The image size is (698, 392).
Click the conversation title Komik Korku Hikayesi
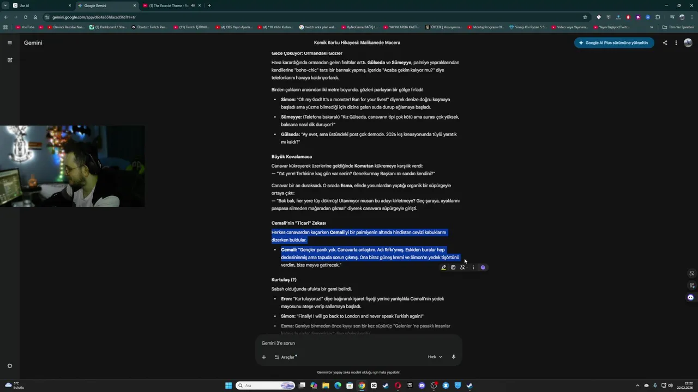click(x=357, y=42)
